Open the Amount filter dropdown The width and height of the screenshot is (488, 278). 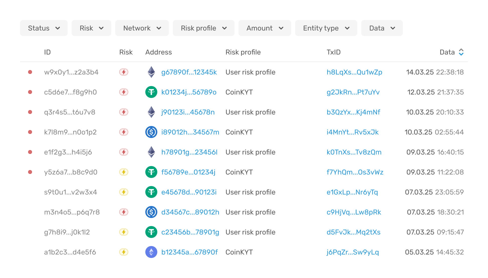pyautogui.click(x=265, y=28)
